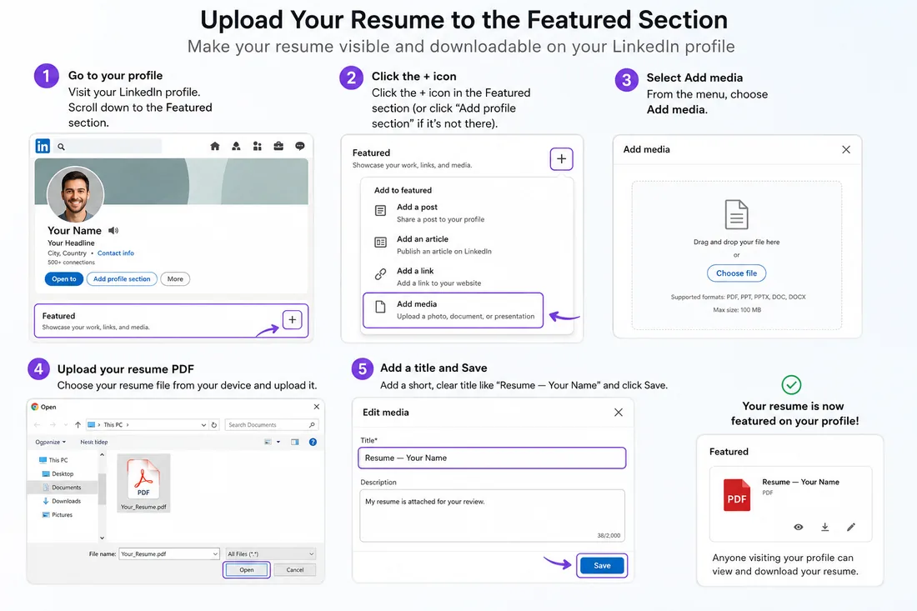Click the profile photo on the LinkedIn profile
Image resolution: width=917 pixels, height=611 pixels.
pyautogui.click(x=75, y=193)
